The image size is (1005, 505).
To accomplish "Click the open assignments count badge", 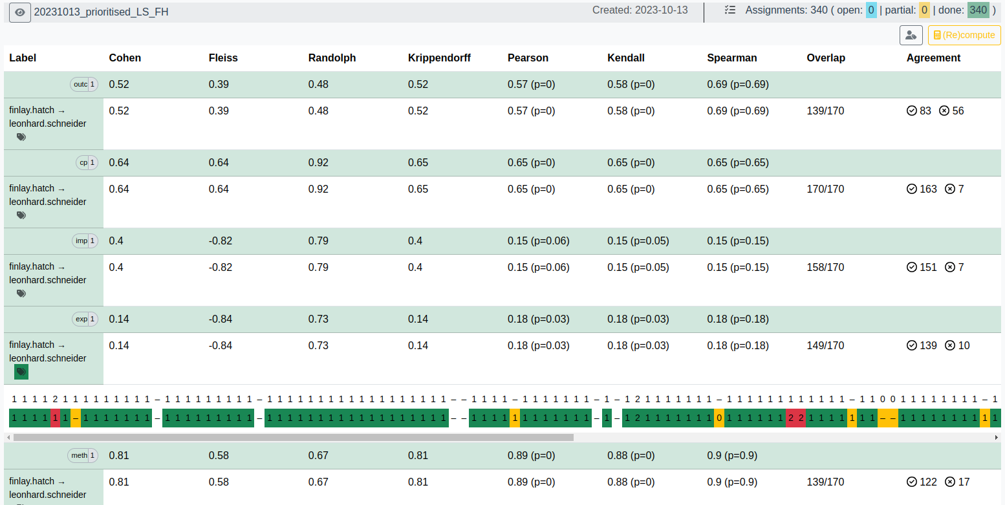I will [871, 10].
